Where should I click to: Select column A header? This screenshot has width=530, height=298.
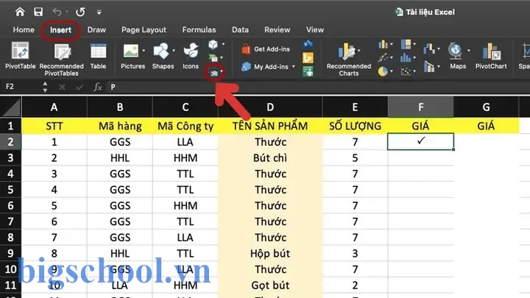54,107
